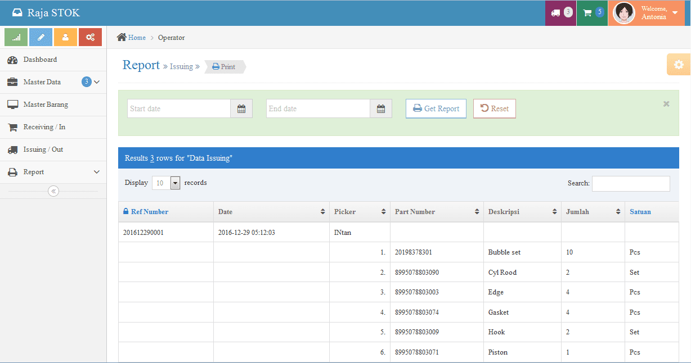The height and width of the screenshot is (363, 691).
Task: Print the issuing report
Action: 225,66
